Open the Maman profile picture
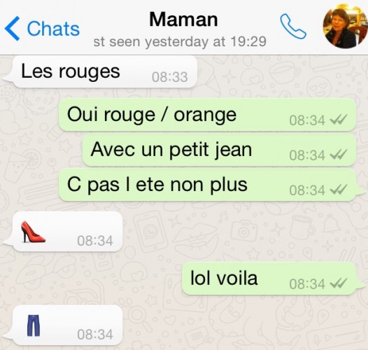Viewport: 368px width, 350px height. [x=345, y=26]
